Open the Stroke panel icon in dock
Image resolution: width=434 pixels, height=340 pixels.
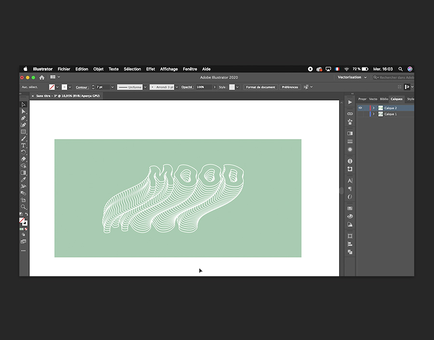coord(350,142)
